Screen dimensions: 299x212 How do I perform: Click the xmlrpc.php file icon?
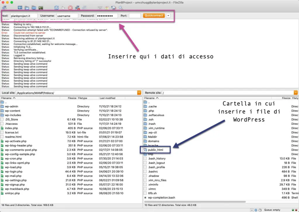pos(2,193)
